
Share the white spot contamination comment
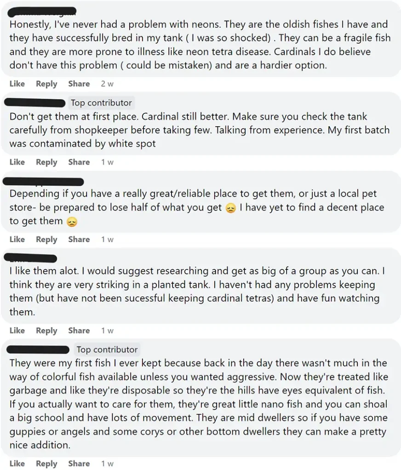point(79,162)
